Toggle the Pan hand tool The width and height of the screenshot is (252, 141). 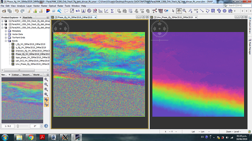(179, 11)
